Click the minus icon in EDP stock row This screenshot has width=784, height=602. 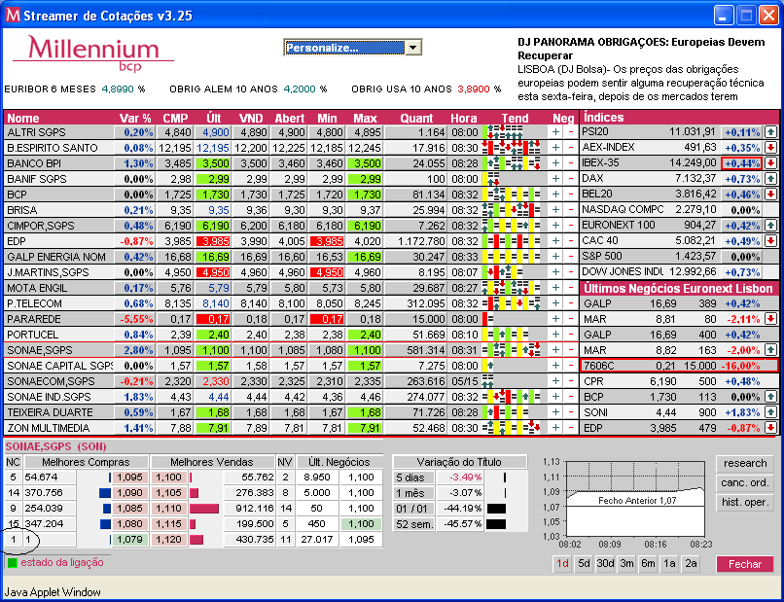tap(571, 241)
